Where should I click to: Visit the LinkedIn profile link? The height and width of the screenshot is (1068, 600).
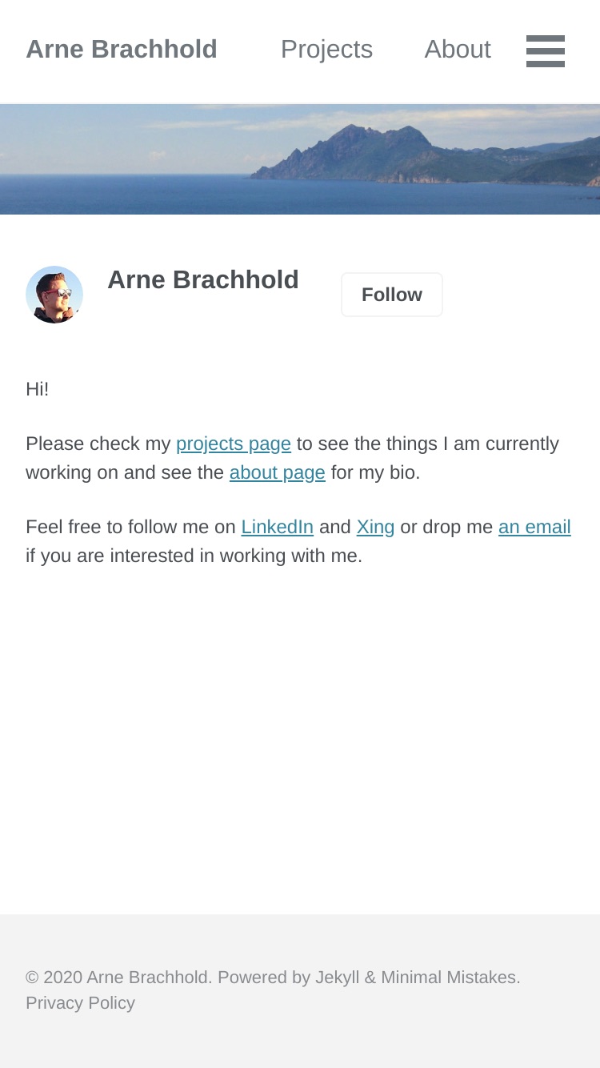[x=278, y=527]
